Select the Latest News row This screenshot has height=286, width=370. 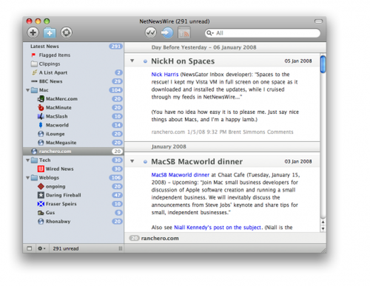pos(74,46)
